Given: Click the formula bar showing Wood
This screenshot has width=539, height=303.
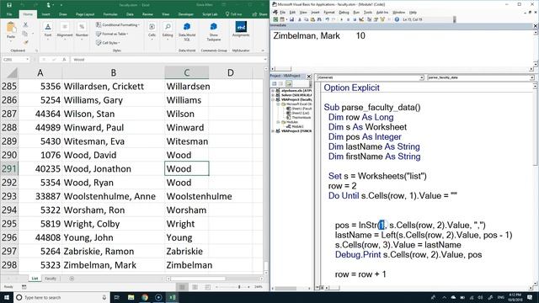Looking at the screenshot, I should (168, 60).
